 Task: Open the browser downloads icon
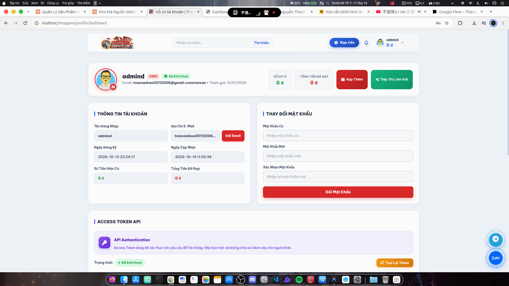[x=474, y=23]
